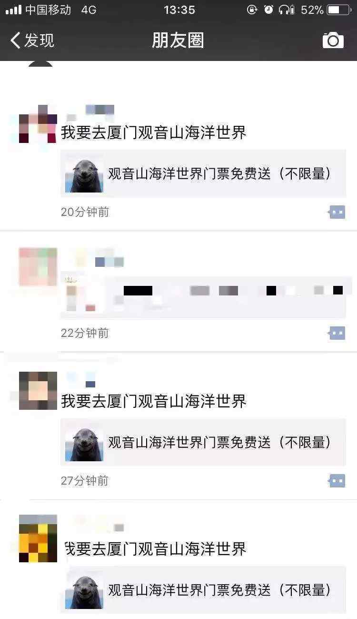Tap the battery indicator in status bar

pos(338,10)
